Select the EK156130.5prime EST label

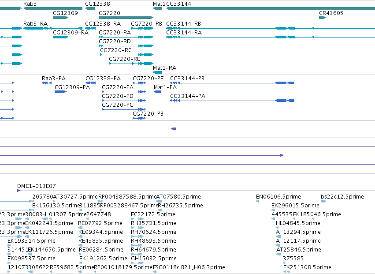click(56, 206)
